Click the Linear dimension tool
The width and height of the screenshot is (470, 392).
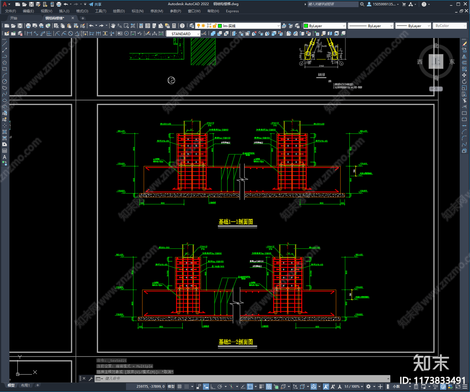(x=29, y=34)
